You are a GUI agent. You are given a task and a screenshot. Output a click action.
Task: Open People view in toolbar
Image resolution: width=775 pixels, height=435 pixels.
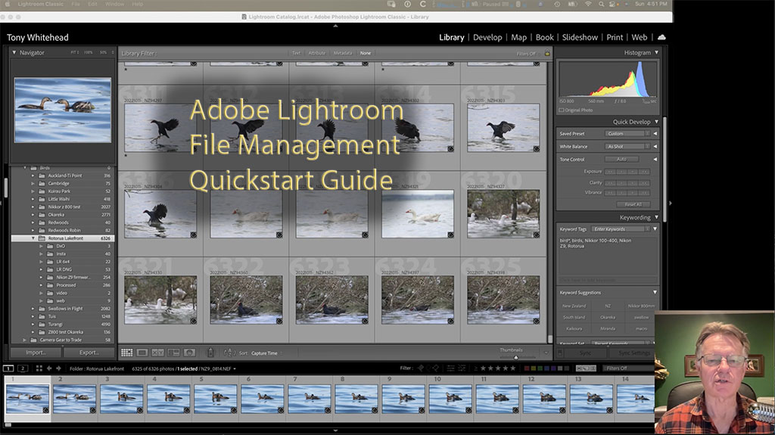pyautogui.click(x=189, y=353)
